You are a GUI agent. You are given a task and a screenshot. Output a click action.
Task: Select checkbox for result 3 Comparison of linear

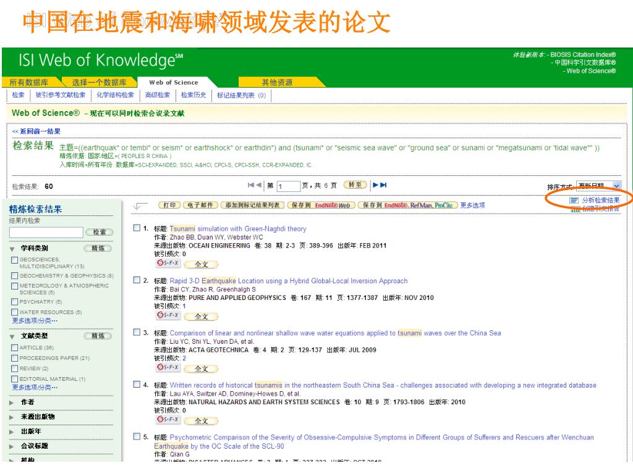point(137,333)
